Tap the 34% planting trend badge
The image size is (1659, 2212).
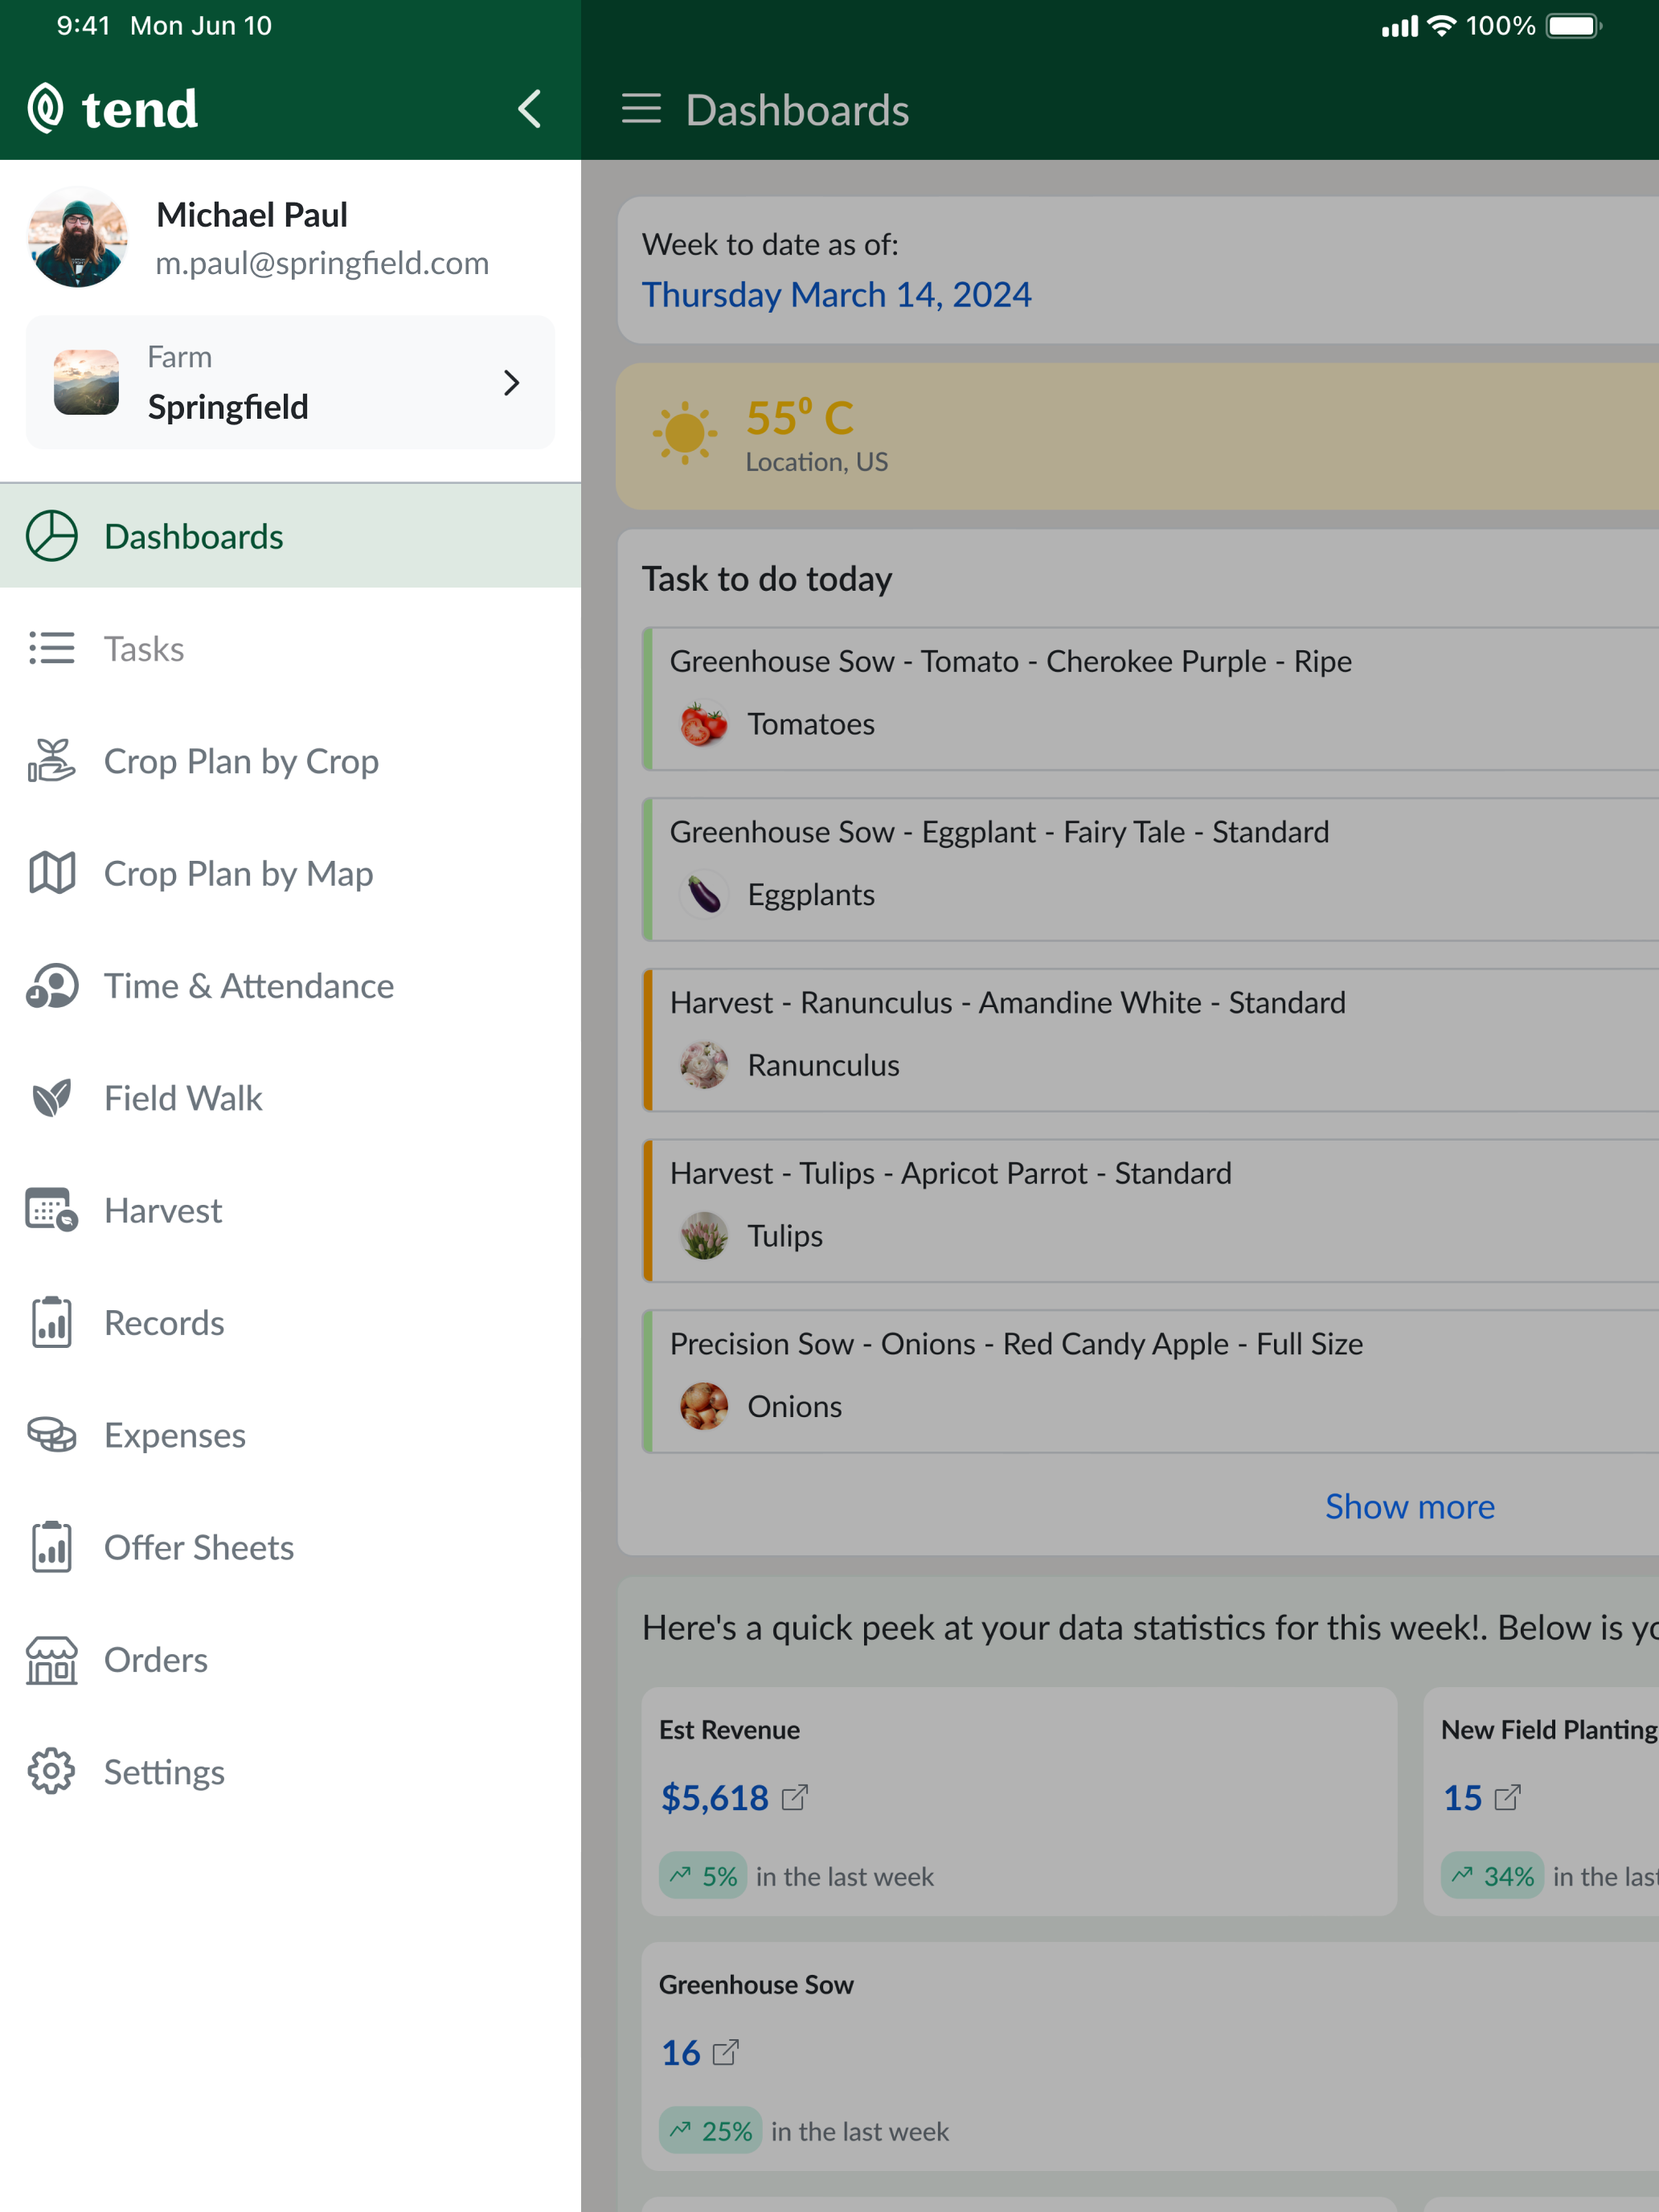[x=1492, y=1876]
